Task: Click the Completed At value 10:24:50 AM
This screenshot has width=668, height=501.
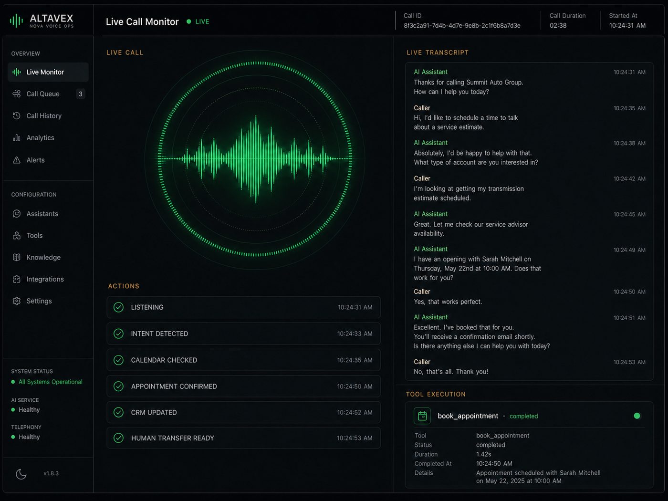Action: tap(494, 464)
